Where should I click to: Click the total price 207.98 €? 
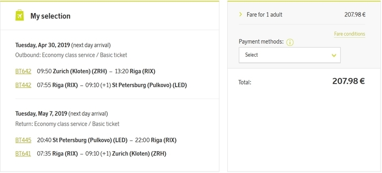click(x=348, y=81)
